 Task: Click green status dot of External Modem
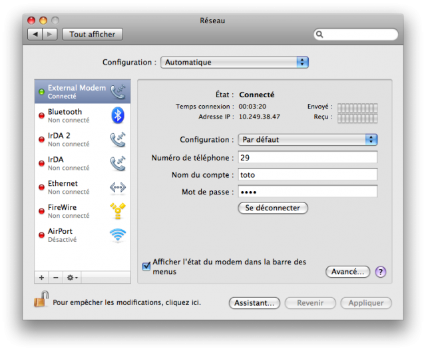41,92
